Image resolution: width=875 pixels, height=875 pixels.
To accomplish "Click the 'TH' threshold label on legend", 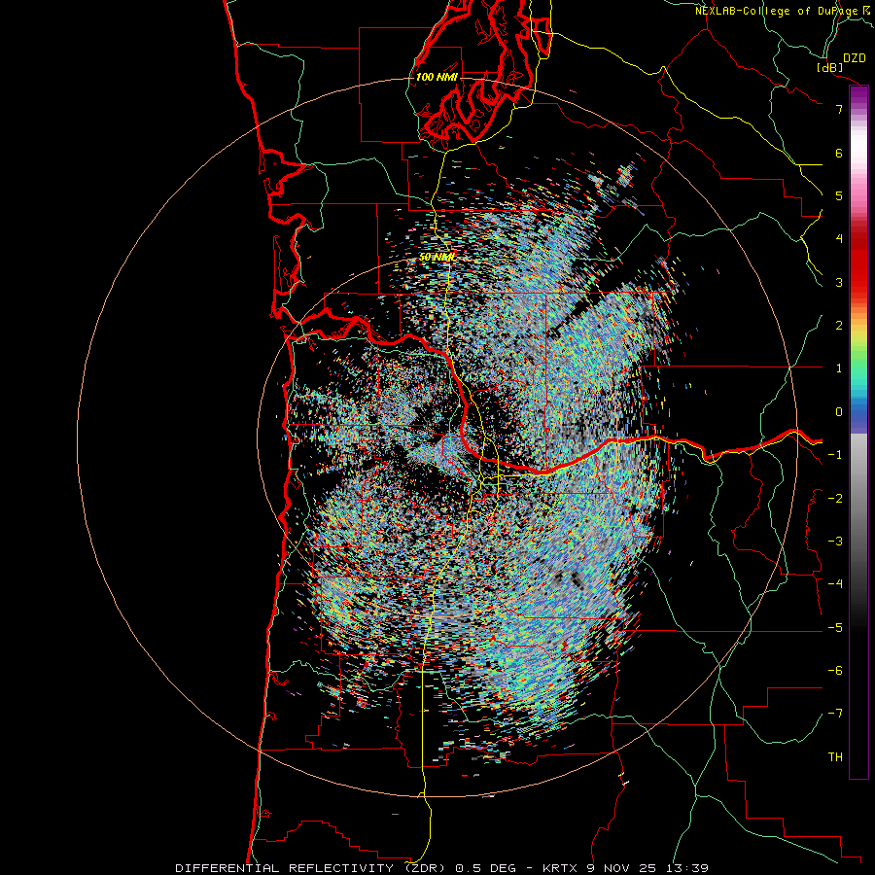I will (835, 757).
